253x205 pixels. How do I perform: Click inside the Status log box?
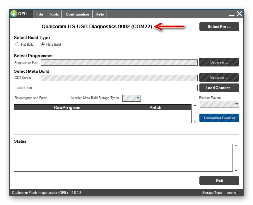(123, 158)
